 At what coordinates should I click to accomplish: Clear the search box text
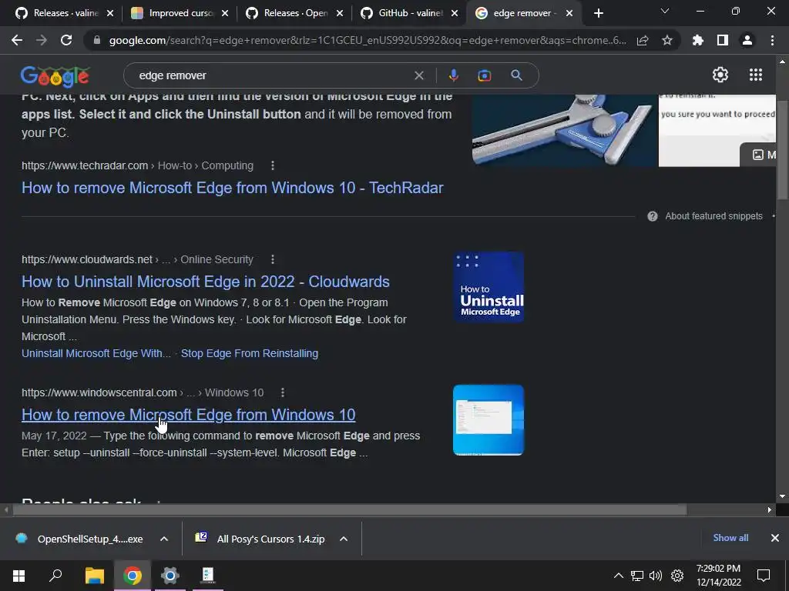[x=418, y=75]
